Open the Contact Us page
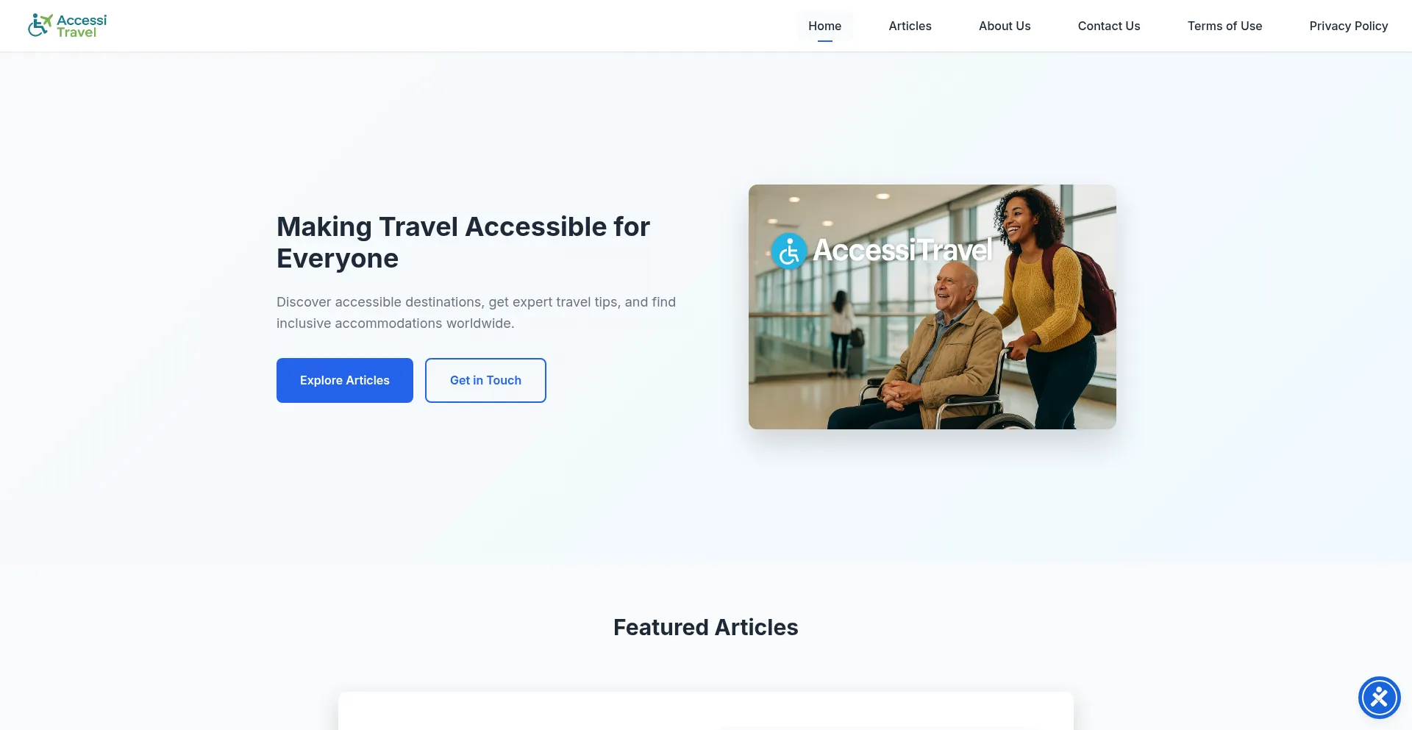This screenshot has width=1412, height=730. 1108,26
